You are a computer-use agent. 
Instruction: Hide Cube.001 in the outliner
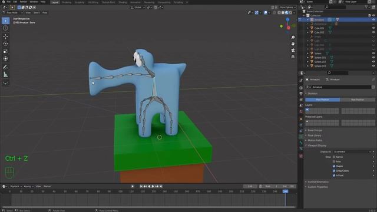[x=373, y=28]
